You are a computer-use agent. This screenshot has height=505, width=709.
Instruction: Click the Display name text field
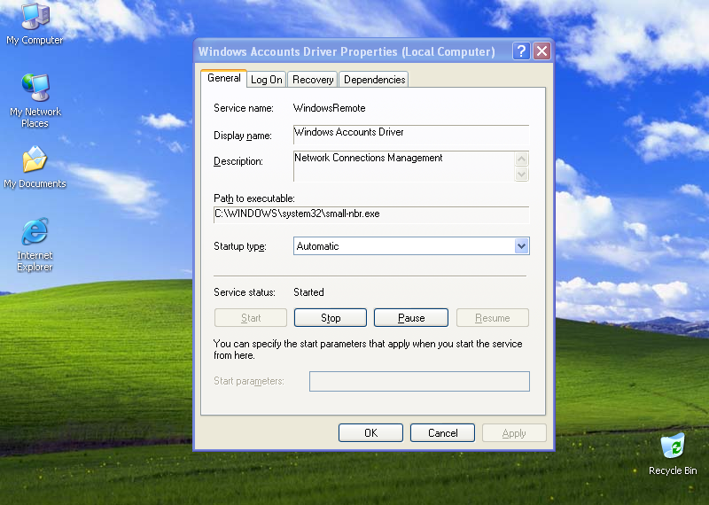pyautogui.click(x=411, y=134)
